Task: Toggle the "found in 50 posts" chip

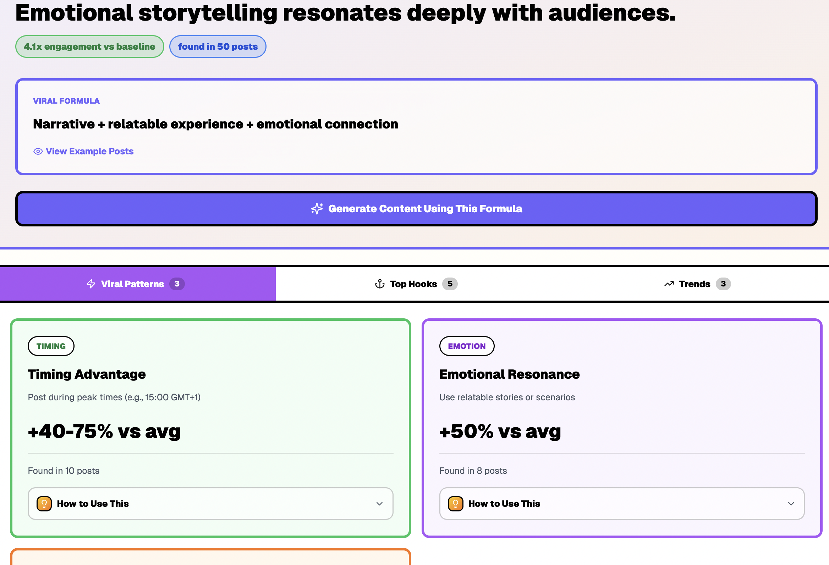Action: pos(218,46)
